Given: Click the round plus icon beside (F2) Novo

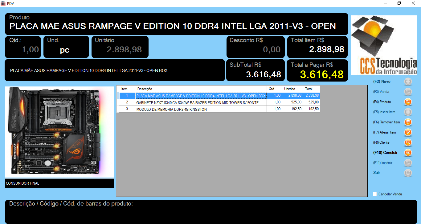Looking at the screenshot, I should [408, 82].
